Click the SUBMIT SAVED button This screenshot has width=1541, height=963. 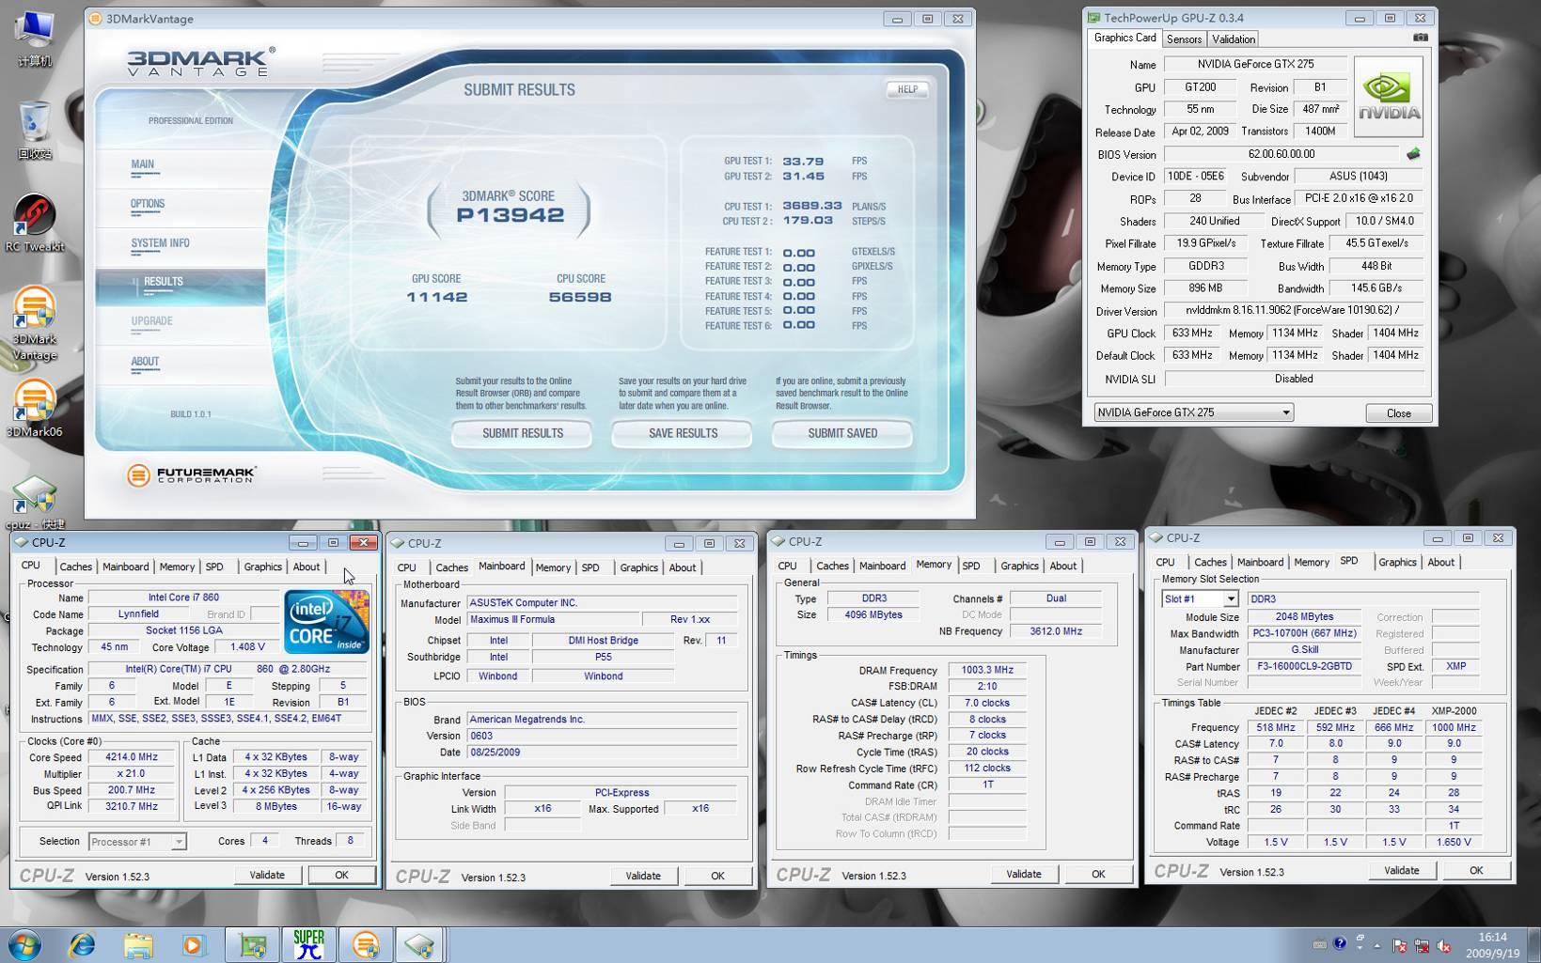coord(842,433)
